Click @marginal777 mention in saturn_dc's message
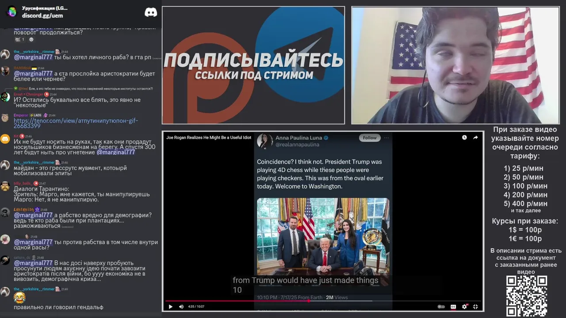Screen dimensions: 566x318 tap(33, 263)
